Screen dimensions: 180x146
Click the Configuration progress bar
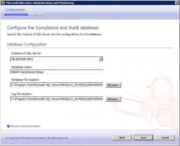pos(24,14)
